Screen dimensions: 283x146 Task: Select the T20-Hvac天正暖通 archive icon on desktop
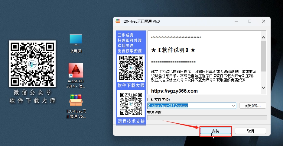[x=76, y=106]
